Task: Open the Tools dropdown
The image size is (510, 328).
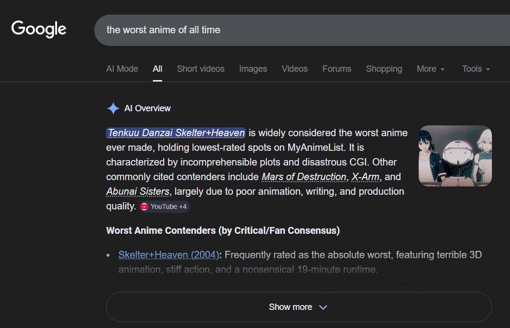Action: tap(476, 69)
